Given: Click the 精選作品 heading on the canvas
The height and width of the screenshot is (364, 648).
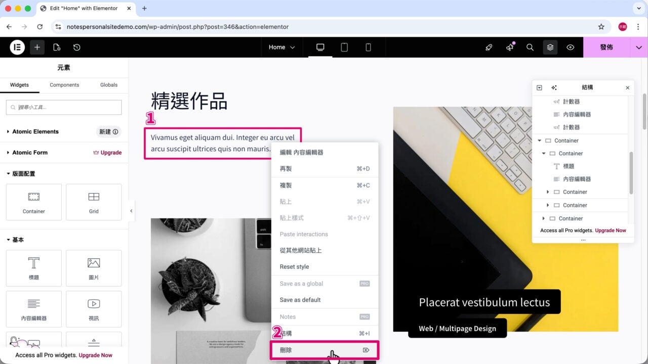Looking at the screenshot, I should [189, 101].
